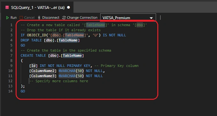Cancel the running query
This screenshot has height=116, width=217.
27,18
